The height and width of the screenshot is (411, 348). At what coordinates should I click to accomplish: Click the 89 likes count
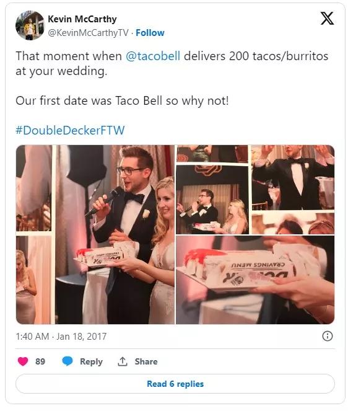pos(40,361)
